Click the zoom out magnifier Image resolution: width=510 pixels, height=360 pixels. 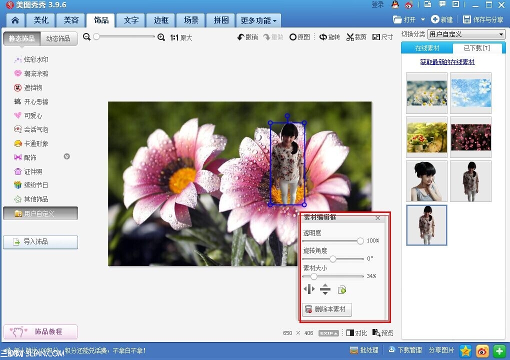pos(86,36)
